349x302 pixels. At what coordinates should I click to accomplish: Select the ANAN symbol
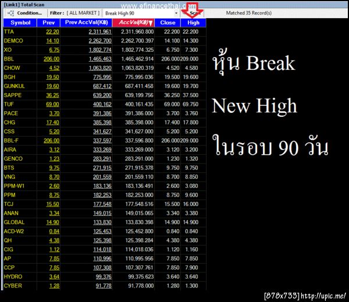pos(11,213)
